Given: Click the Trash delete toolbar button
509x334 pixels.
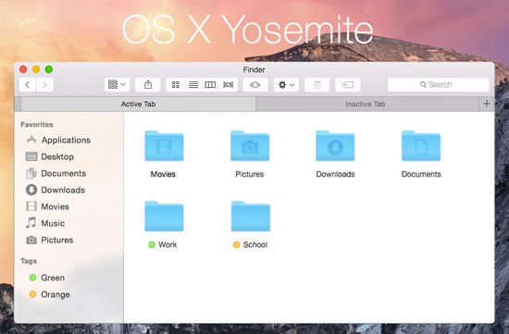Looking at the screenshot, I should pyautogui.click(x=317, y=85).
